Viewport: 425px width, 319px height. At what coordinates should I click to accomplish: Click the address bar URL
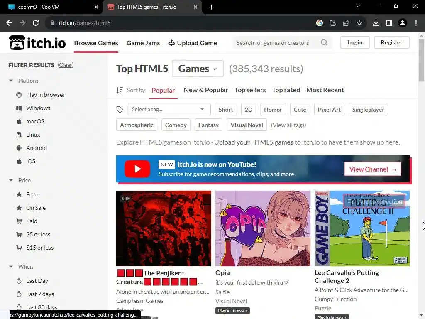tap(85, 23)
